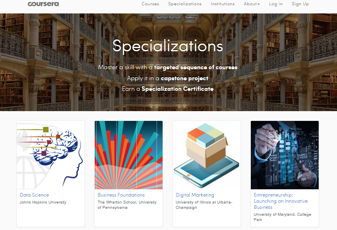Viewport: 337px width, 230px height.
Task: Open the Data Science brain thumbnail
Action: pos(51,155)
